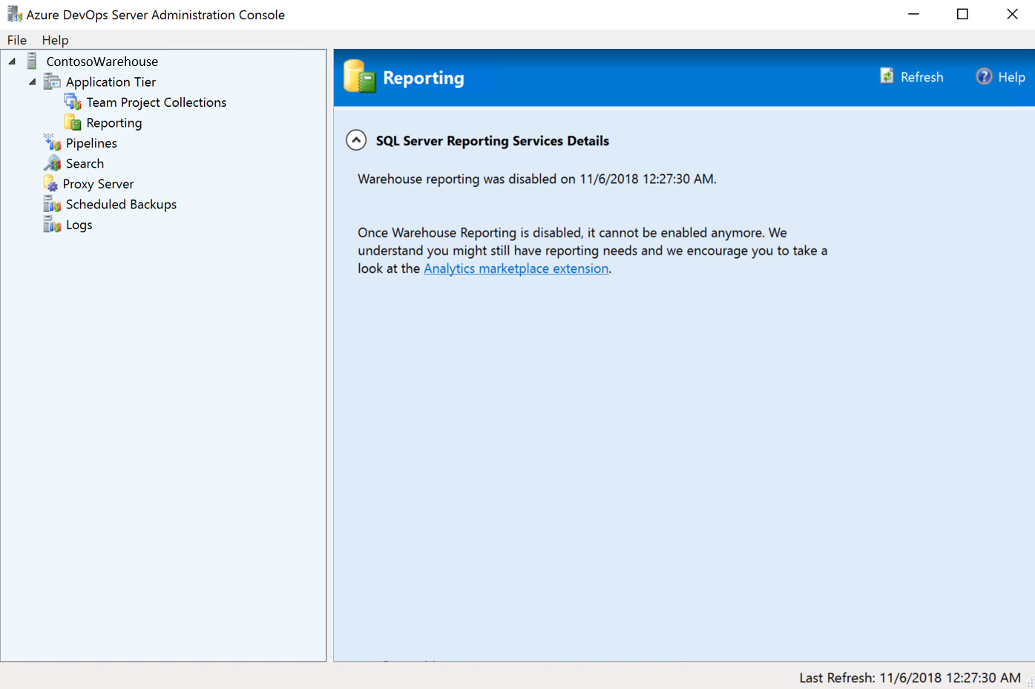The height and width of the screenshot is (689, 1035).
Task: Click the Application Tier node icon
Action: pos(52,82)
